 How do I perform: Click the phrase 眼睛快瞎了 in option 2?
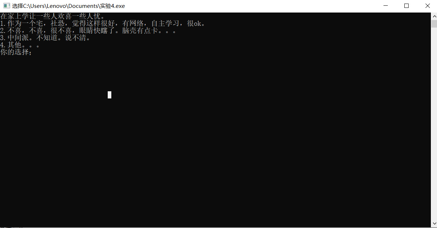[97, 31]
